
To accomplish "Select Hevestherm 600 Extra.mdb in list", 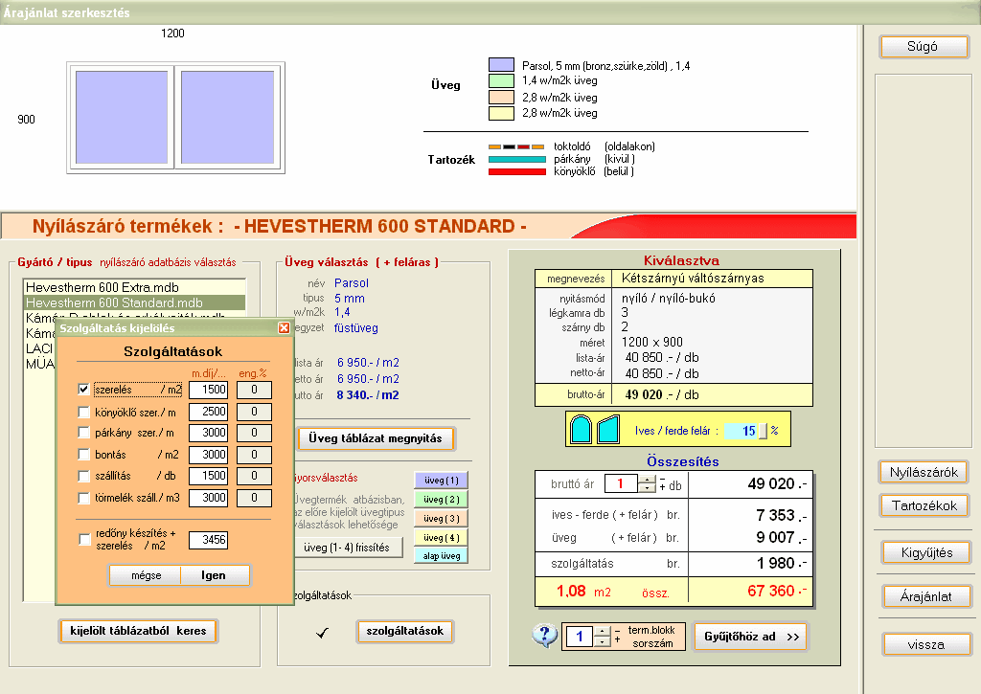I will 134,287.
